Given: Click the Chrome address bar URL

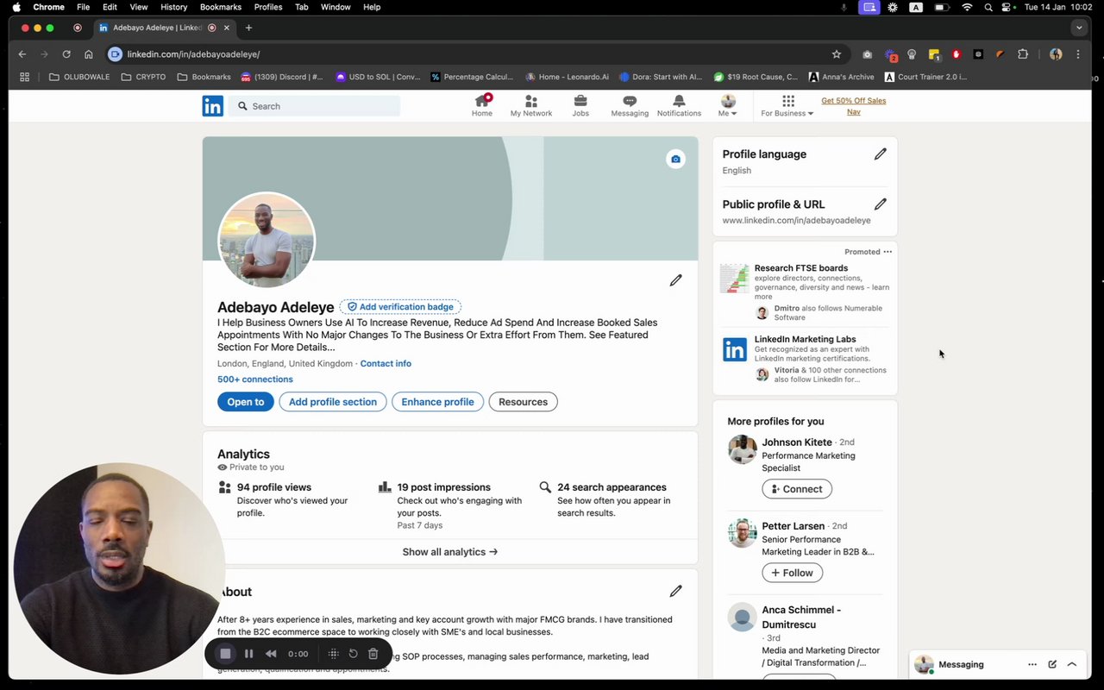Looking at the screenshot, I should click(x=193, y=53).
